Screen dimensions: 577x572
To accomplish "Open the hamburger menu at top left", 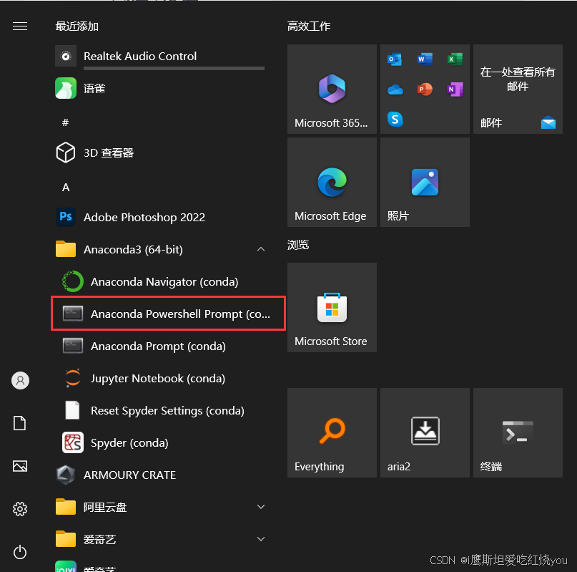I will click(20, 26).
